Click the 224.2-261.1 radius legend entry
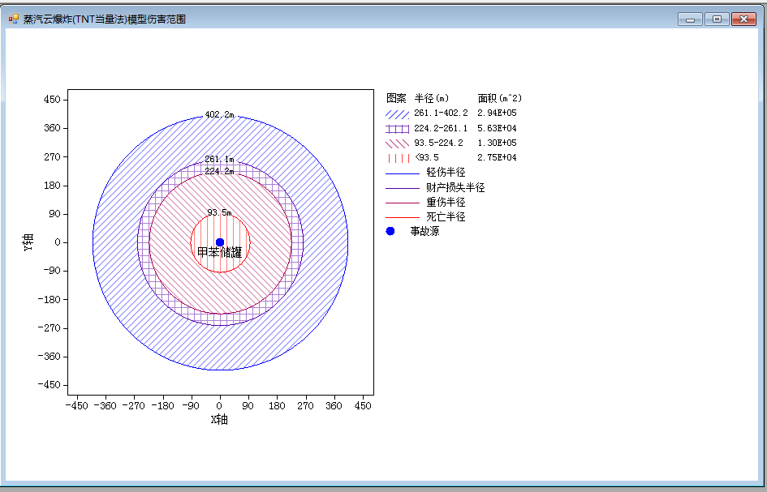Screen dimensions: 767x492 (441, 129)
